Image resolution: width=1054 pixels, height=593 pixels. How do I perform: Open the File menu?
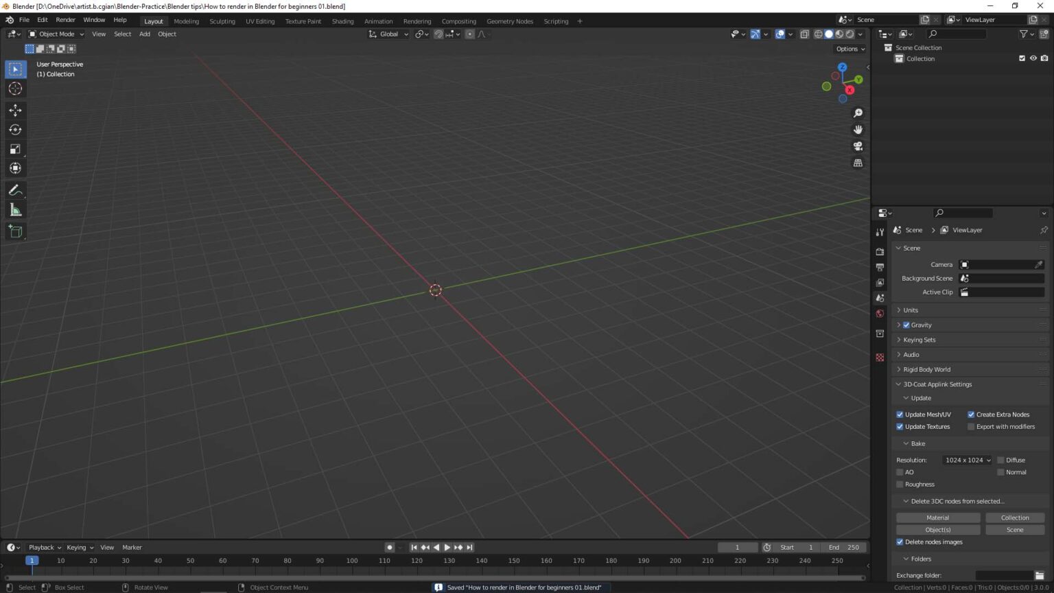point(24,21)
